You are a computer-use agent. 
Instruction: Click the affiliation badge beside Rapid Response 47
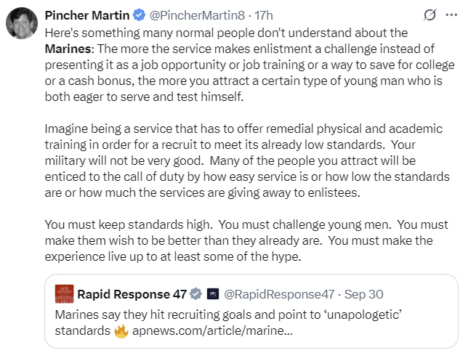(x=213, y=294)
